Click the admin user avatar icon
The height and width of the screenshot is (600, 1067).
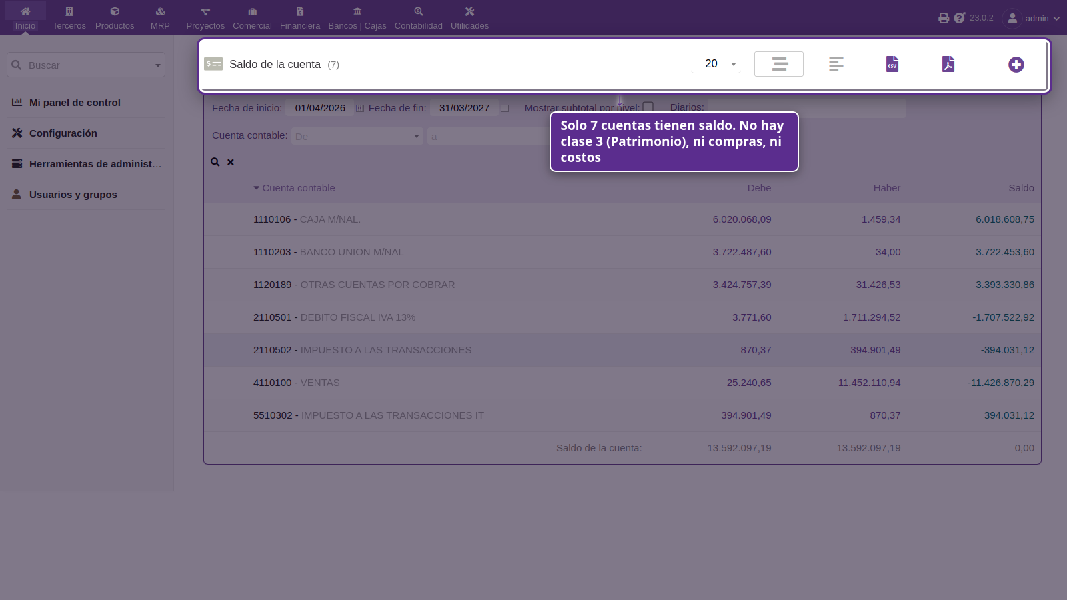[x=1012, y=19]
